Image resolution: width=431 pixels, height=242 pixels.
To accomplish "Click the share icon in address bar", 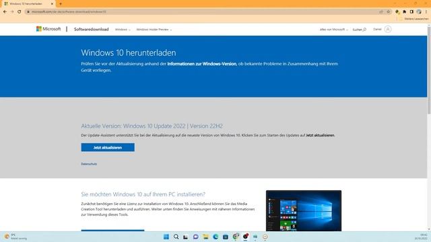I will (381, 12).
